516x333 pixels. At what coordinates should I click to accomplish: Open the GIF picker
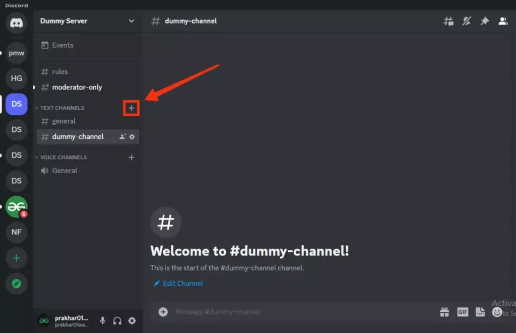click(x=462, y=312)
